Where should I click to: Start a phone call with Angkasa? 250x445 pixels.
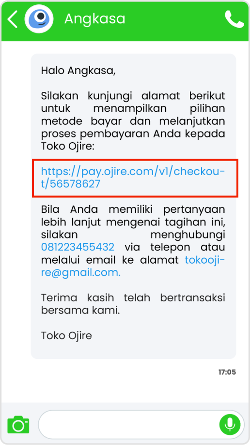tap(234, 19)
